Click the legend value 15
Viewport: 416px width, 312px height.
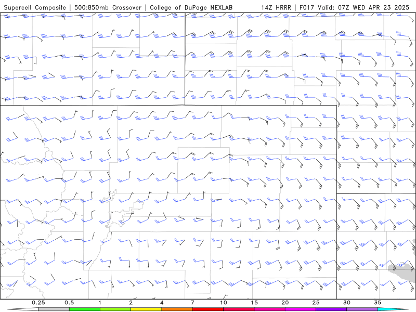tap(254, 303)
